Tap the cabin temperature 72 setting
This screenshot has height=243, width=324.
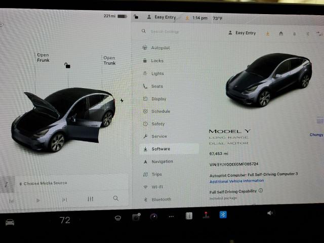[x=65, y=220]
